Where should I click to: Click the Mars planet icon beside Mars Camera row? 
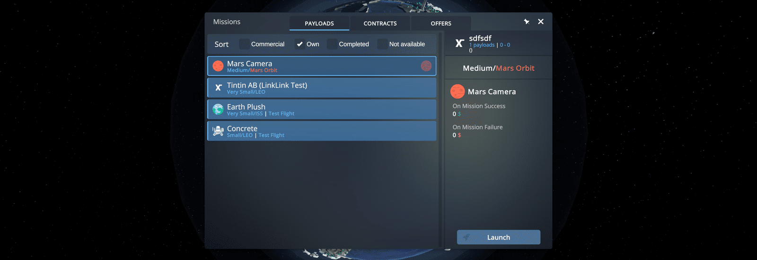point(218,66)
